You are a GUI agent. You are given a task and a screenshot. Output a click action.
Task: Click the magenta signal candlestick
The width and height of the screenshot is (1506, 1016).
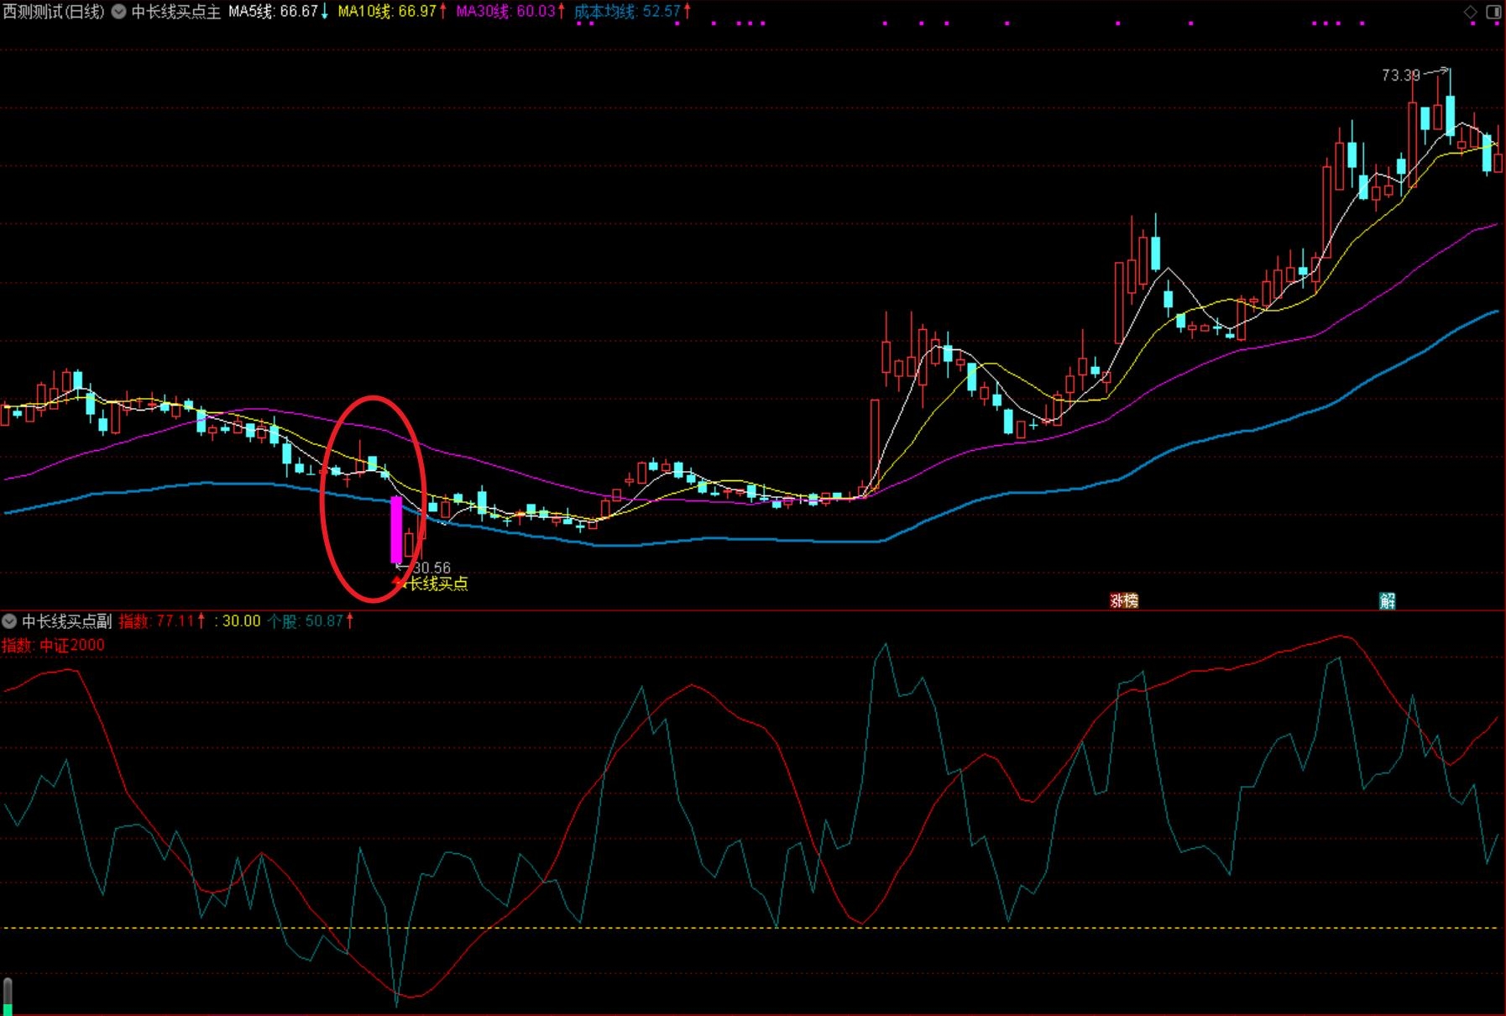pos(396,529)
